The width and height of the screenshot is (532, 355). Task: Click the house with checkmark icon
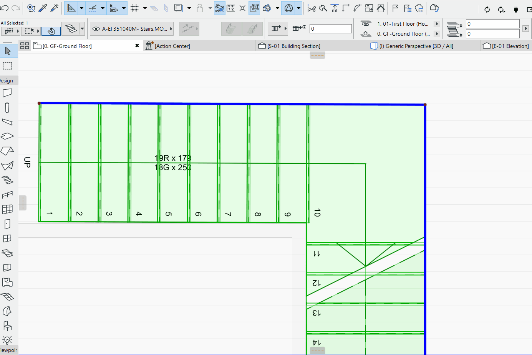[x=434, y=8]
